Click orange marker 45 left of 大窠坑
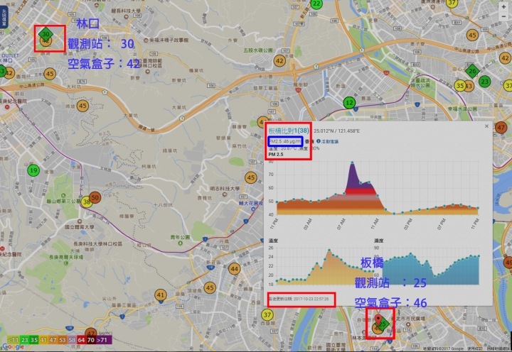 point(82,106)
